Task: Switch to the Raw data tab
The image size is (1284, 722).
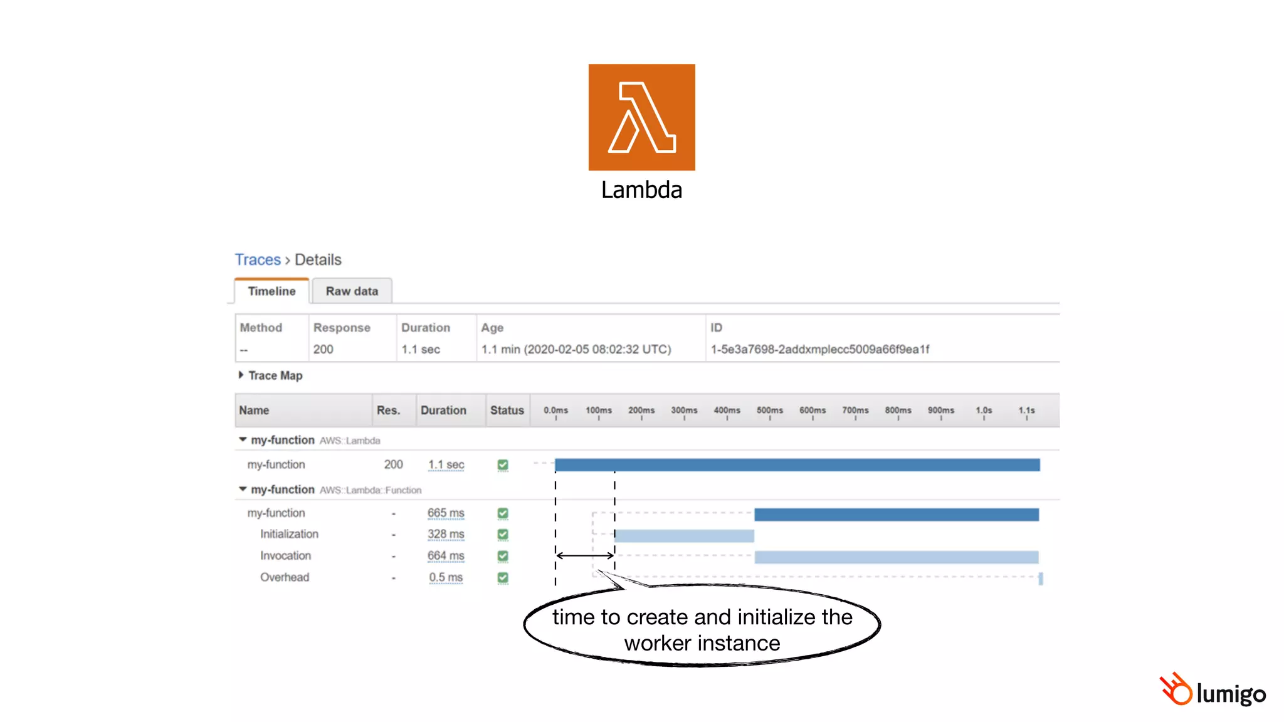Action: tap(352, 291)
